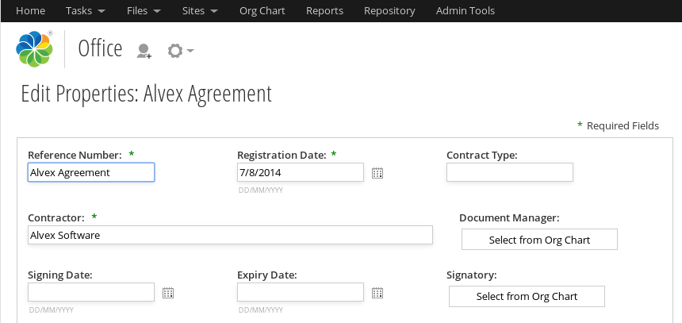This screenshot has height=323, width=682.
Task: Click the Reference Number input field
Action: [91, 172]
